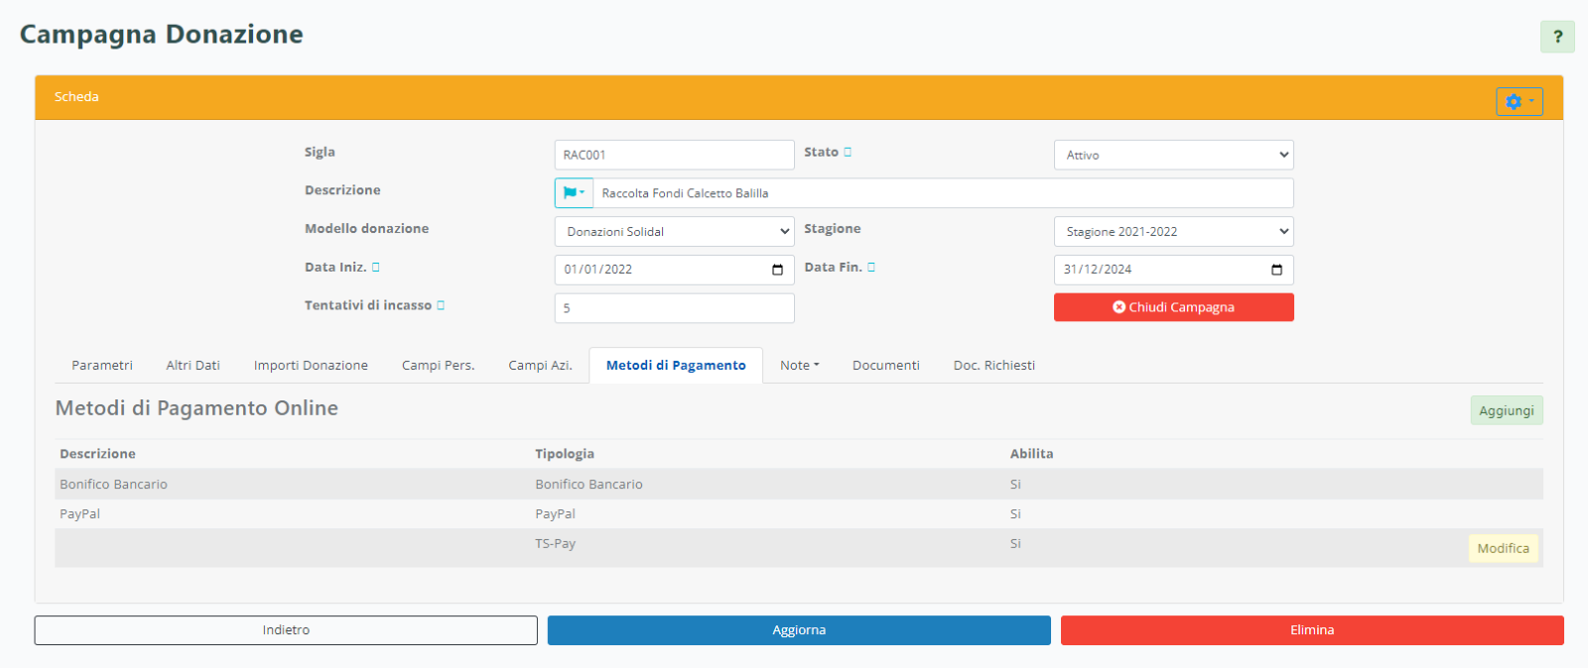
Task: Click the Tipologia column header
Action: point(565,453)
